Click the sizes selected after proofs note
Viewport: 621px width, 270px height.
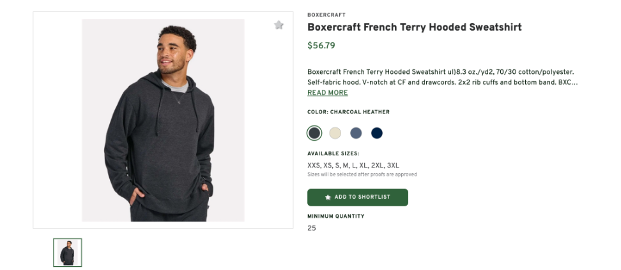tap(362, 174)
